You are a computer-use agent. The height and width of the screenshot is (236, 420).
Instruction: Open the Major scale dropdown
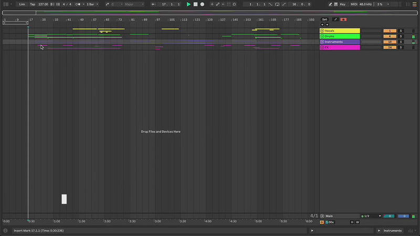tap(134, 4)
